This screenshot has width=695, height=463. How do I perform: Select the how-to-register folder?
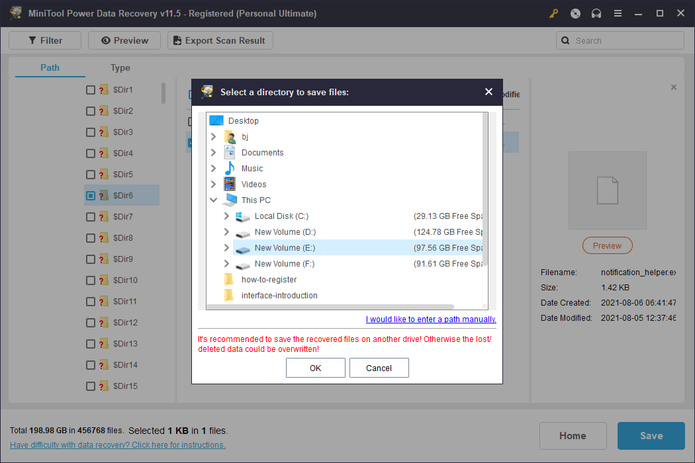point(269,280)
